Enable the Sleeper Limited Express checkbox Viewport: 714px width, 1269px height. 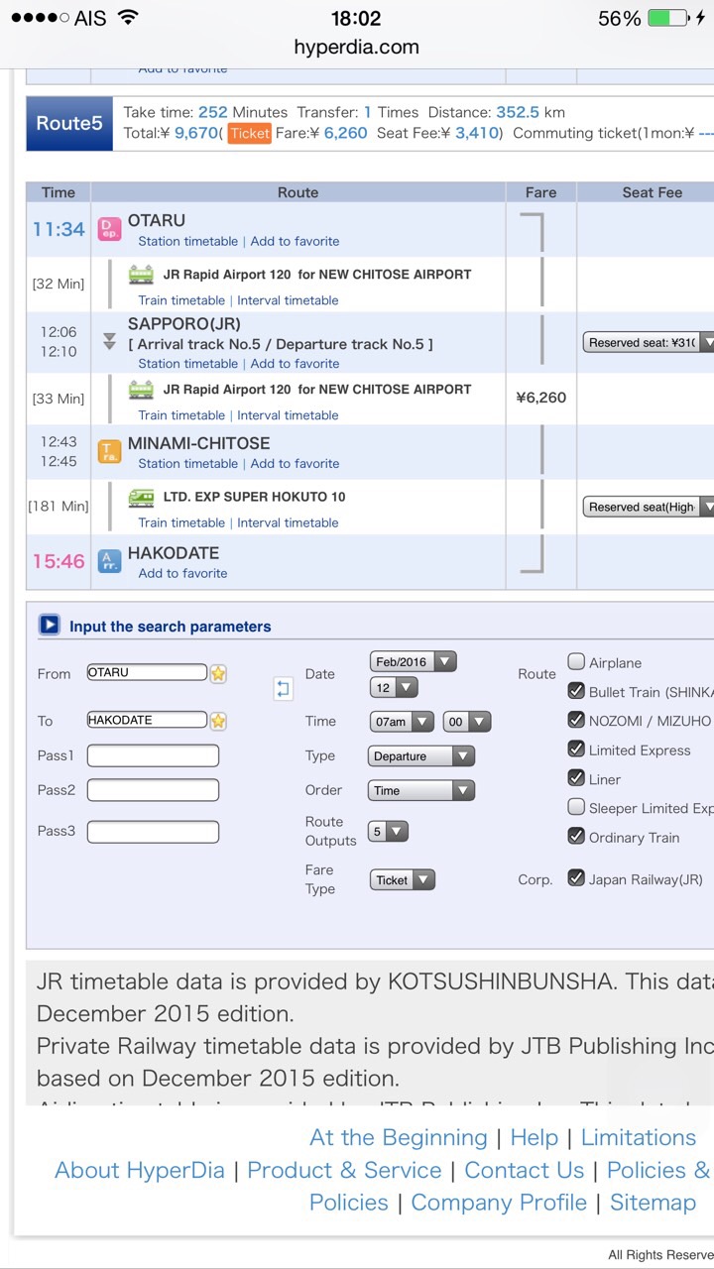point(576,807)
